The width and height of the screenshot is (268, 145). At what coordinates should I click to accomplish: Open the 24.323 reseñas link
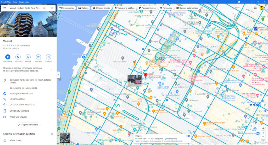(x=23, y=45)
